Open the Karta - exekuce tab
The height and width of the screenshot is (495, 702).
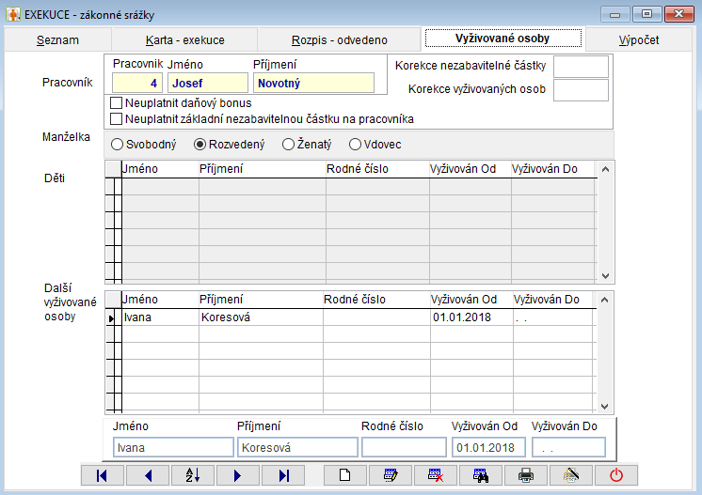click(x=184, y=40)
